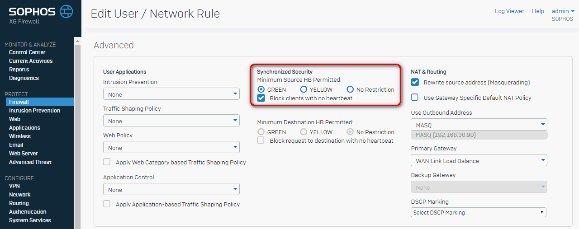
Task: Uncheck Block clients with no heartbeat
Action: click(x=261, y=98)
